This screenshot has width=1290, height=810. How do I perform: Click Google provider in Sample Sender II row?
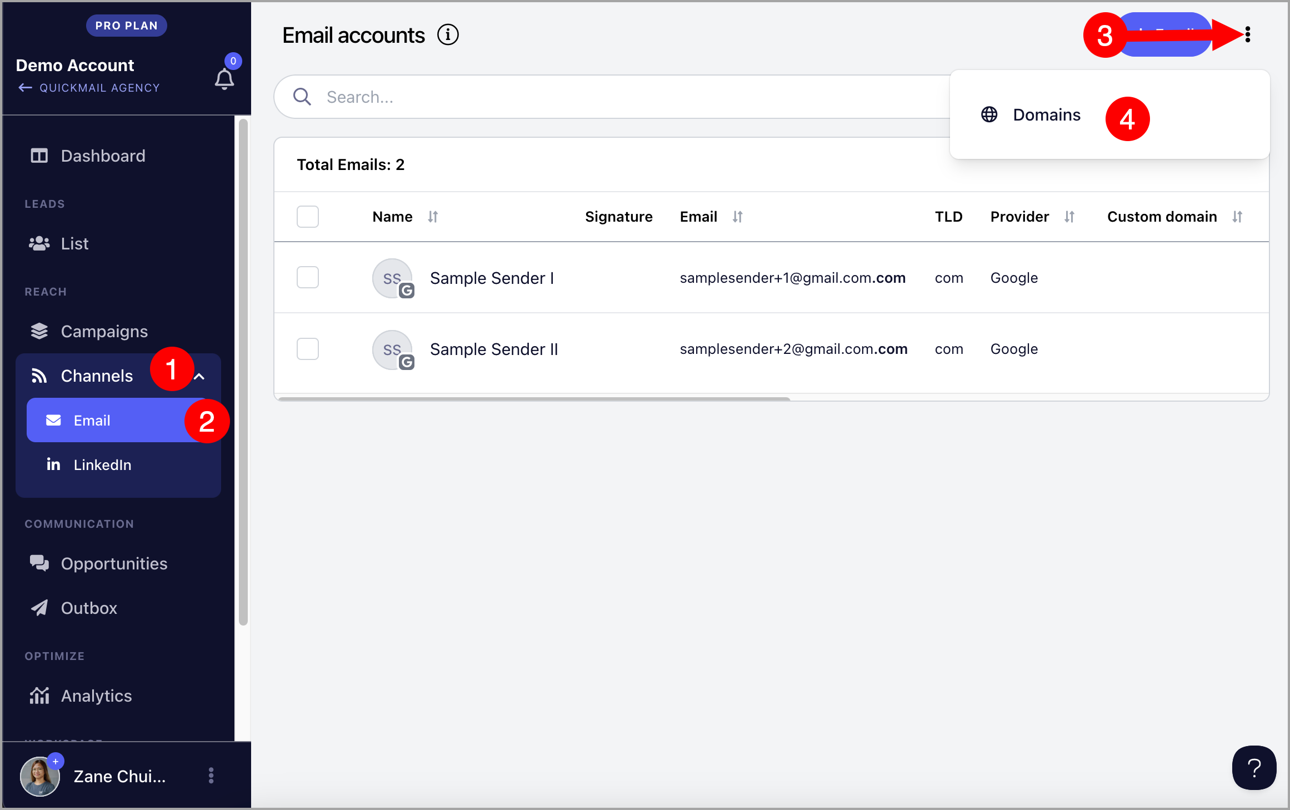click(1014, 349)
